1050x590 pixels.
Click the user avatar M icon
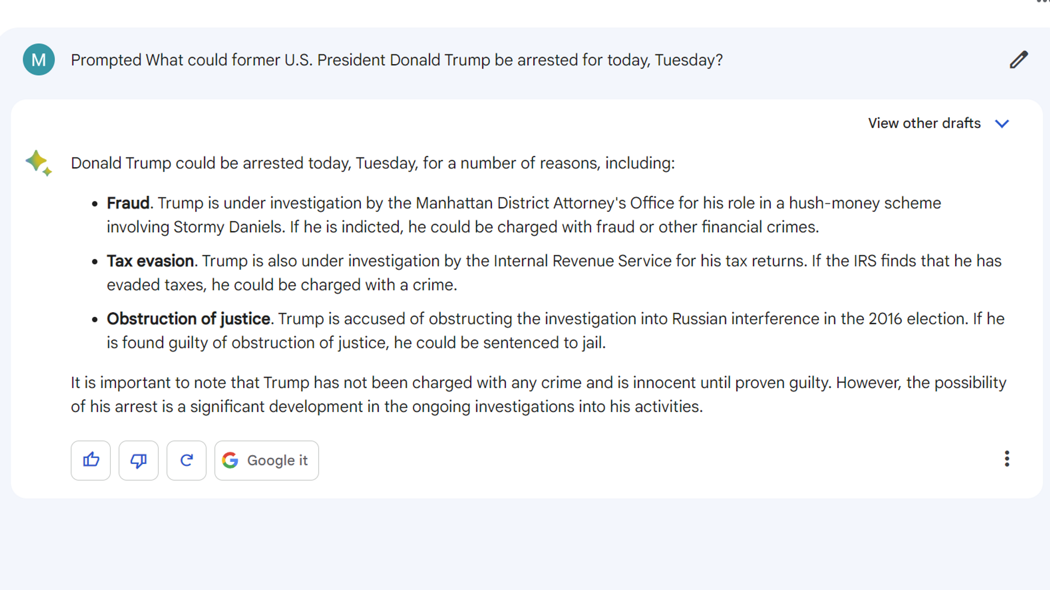tap(39, 59)
